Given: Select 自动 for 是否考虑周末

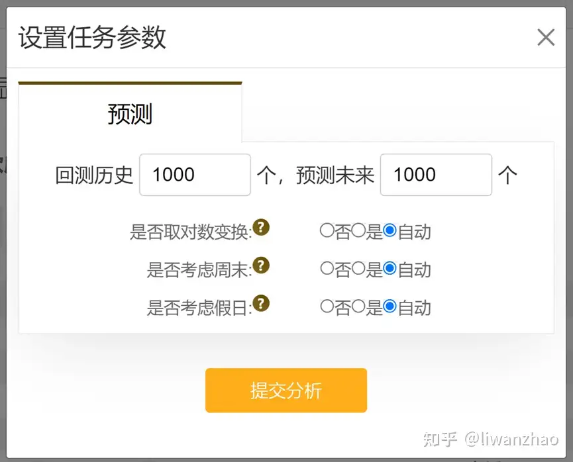Looking at the screenshot, I should pyautogui.click(x=390, y=269).
